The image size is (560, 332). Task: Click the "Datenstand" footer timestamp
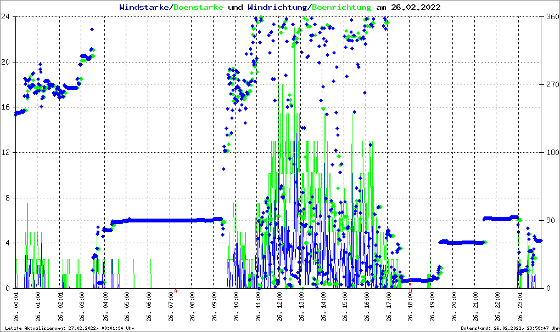509,328
